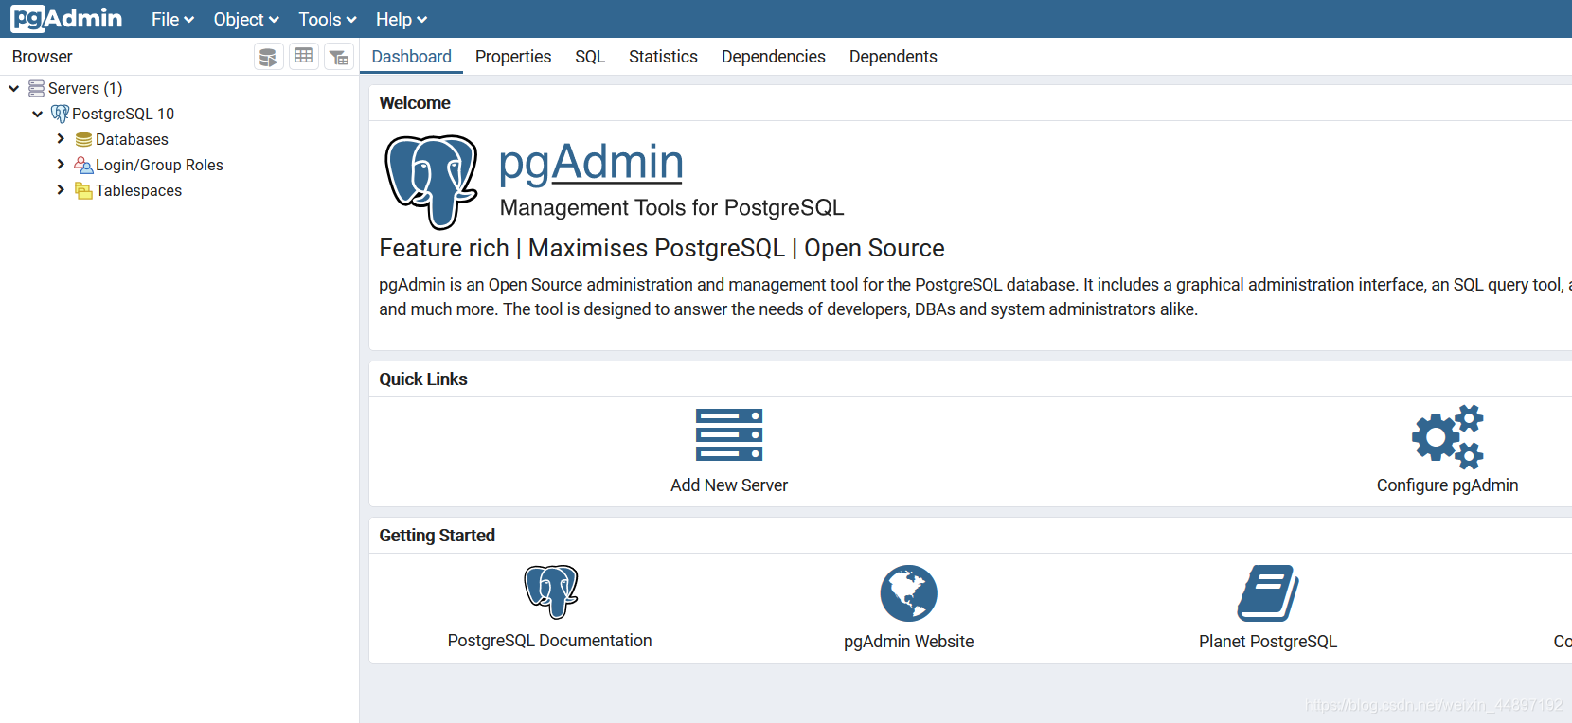Click the Query Tool browser toolbar icon

click(x=269, y=57)
